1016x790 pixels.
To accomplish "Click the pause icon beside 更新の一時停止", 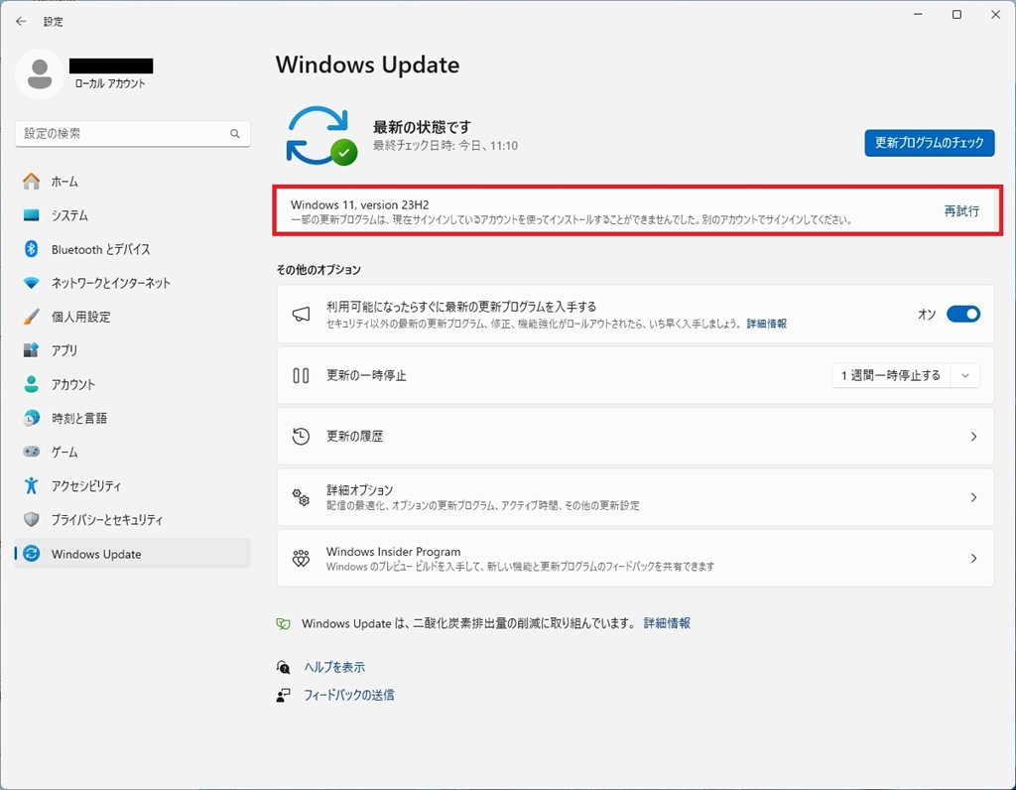I will (x=301, y=375).
